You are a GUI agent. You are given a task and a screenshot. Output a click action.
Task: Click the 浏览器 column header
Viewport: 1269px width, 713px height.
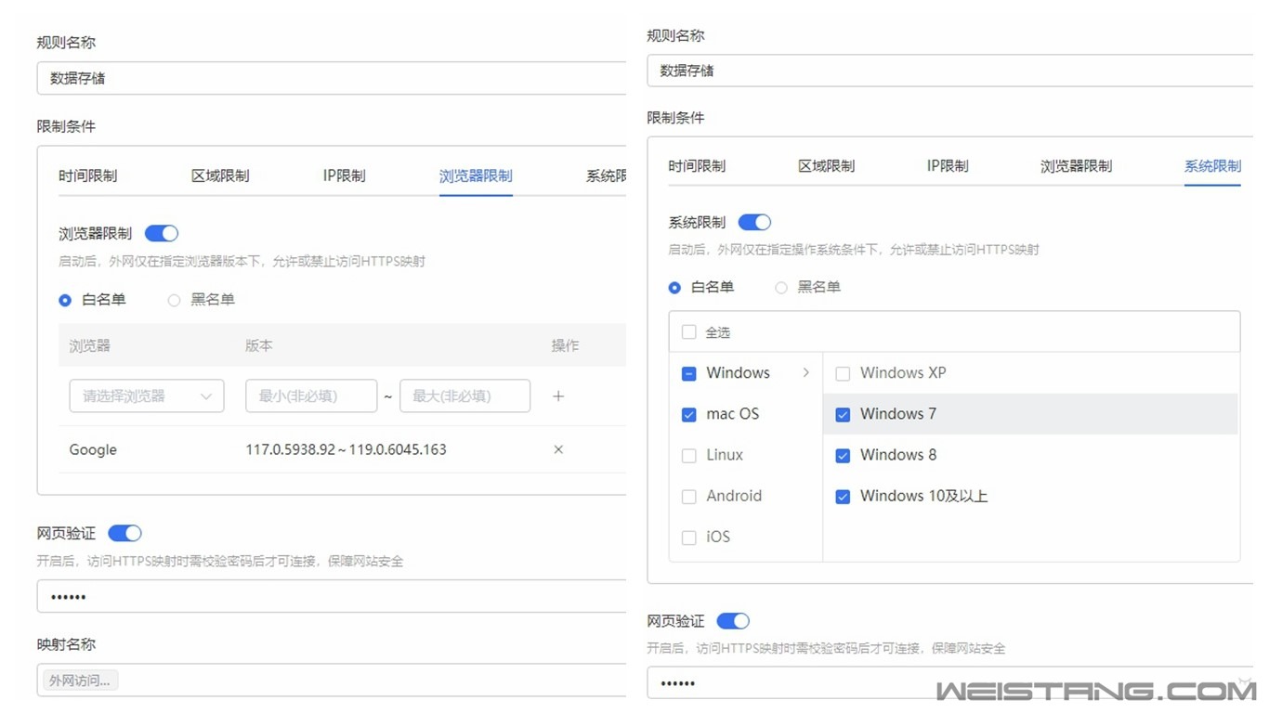(x=90, y=345)
